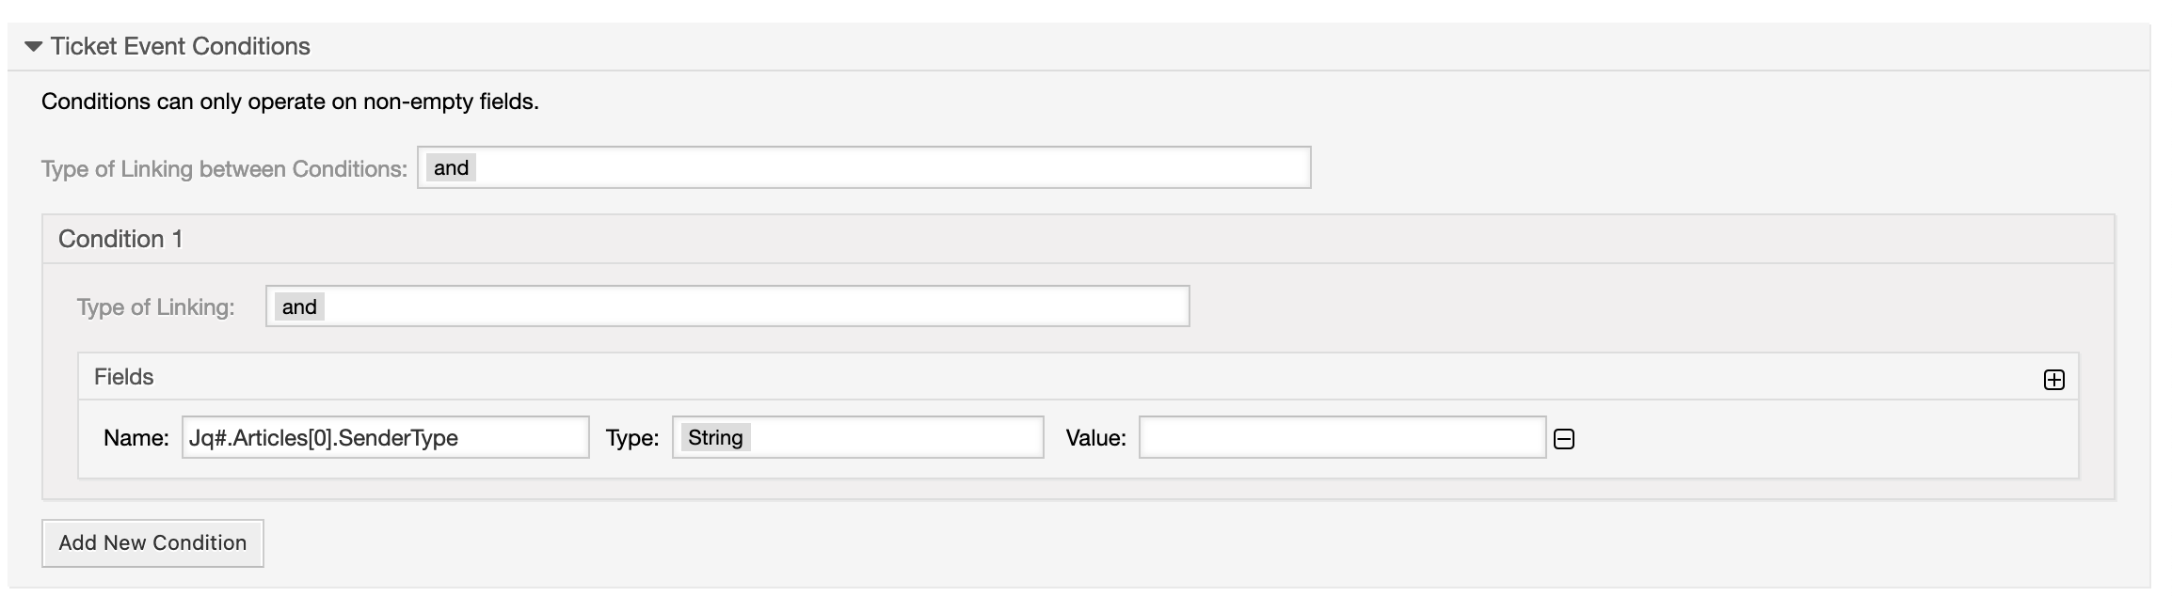Click the minus icon to remove the field row
2172x596 pixels.
pyautogui.click(x=1563, y=439)
